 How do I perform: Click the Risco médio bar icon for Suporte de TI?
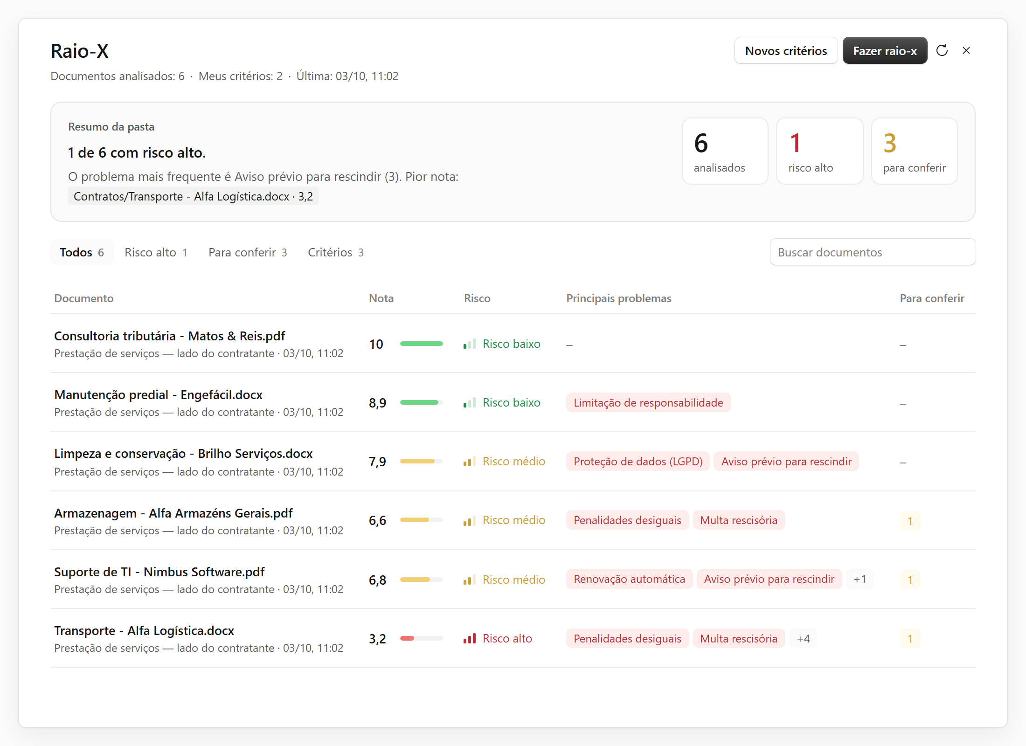pyautogui.click(x=470, y=580)
